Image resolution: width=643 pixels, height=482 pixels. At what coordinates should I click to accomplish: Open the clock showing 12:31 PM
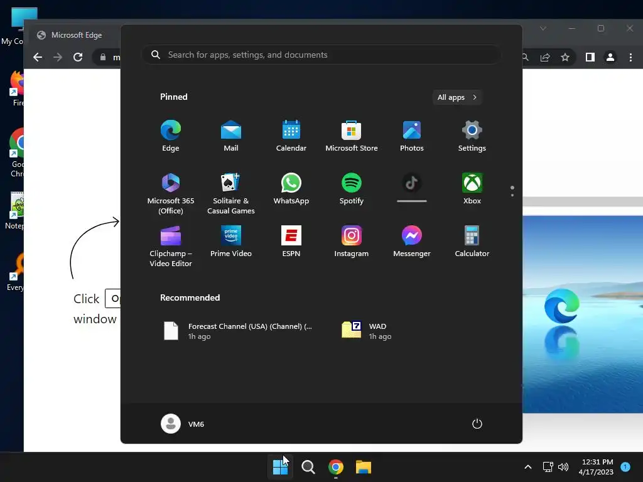pos(596,467)
